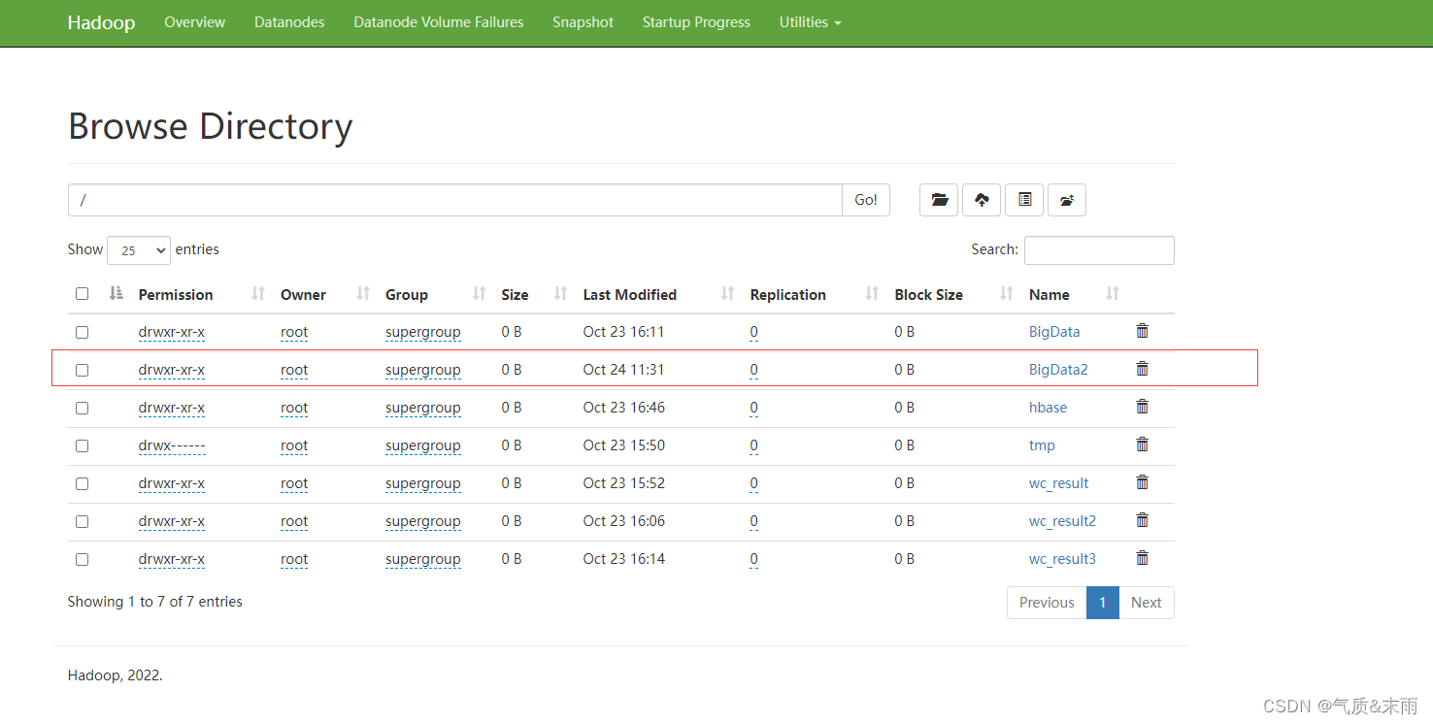
Task: Click owner root in wc_result3 row
Action: 294,559
